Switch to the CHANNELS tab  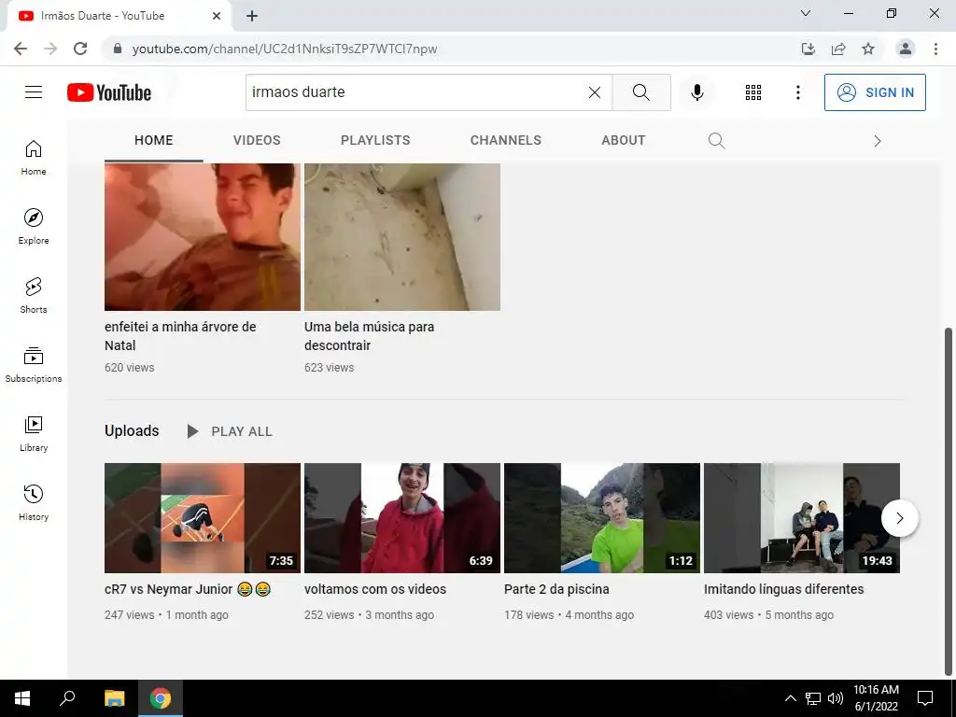point(505,140)
